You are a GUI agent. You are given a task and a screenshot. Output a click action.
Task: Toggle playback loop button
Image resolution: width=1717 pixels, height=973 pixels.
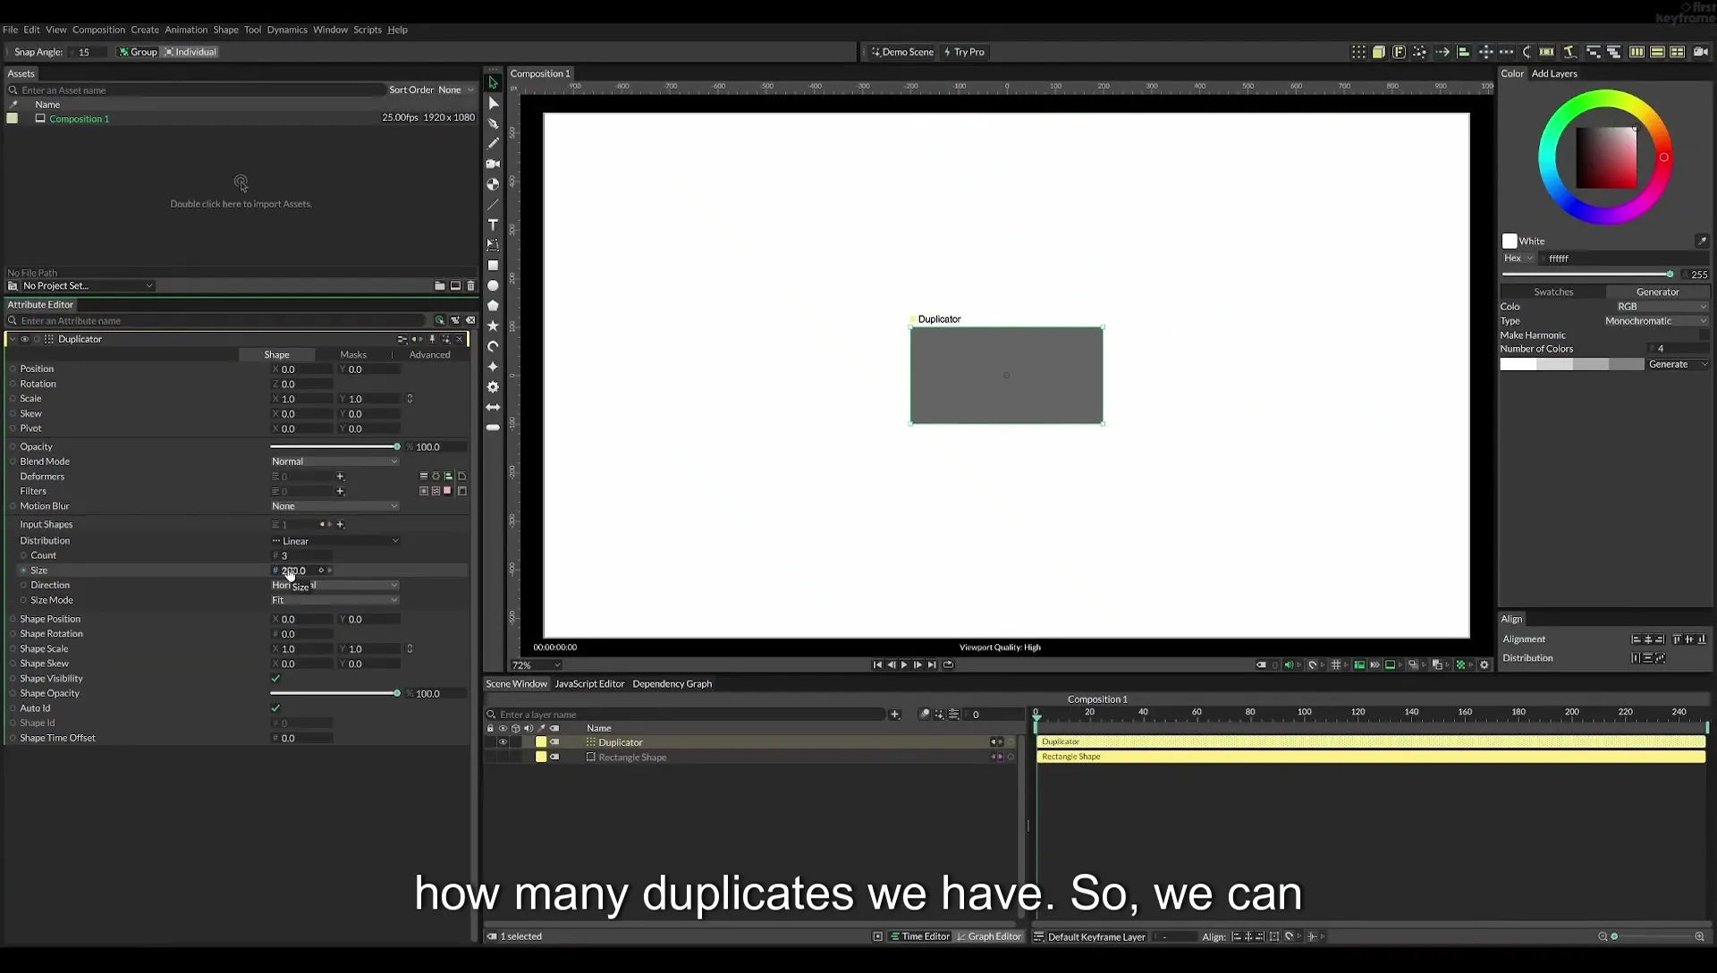point(948,665)
